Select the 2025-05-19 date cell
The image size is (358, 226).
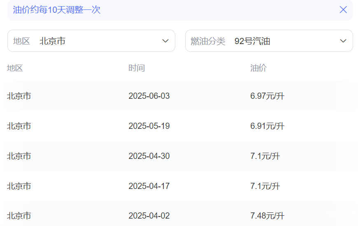tap(149, 126)
